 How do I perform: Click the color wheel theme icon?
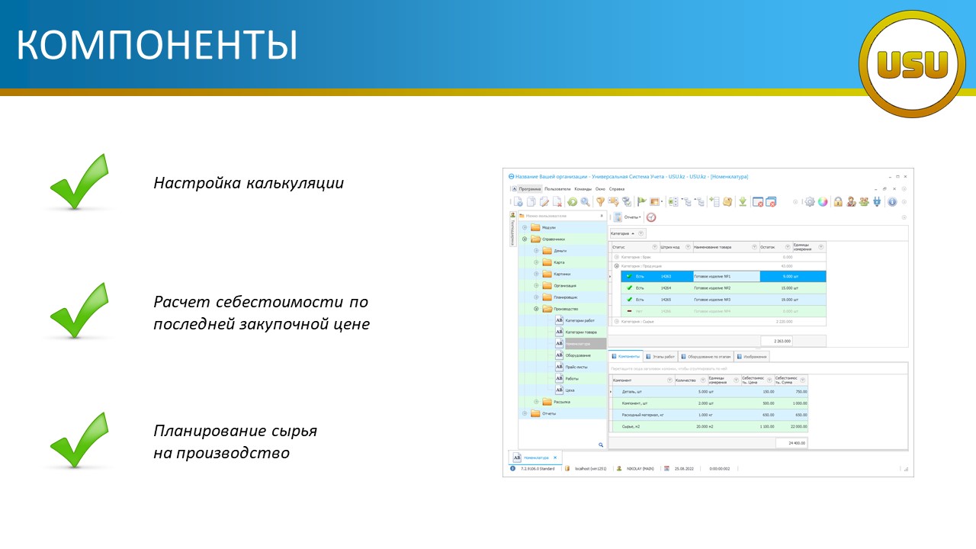[x=823, y=202]
